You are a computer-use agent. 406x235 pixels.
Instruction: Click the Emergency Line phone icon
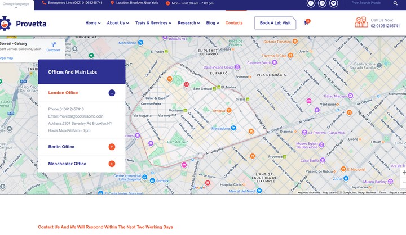(44, 3)
